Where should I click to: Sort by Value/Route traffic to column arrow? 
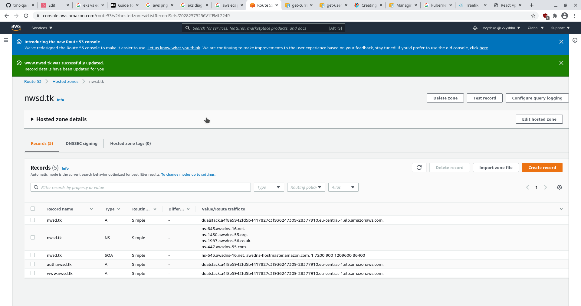click(561, 209)
